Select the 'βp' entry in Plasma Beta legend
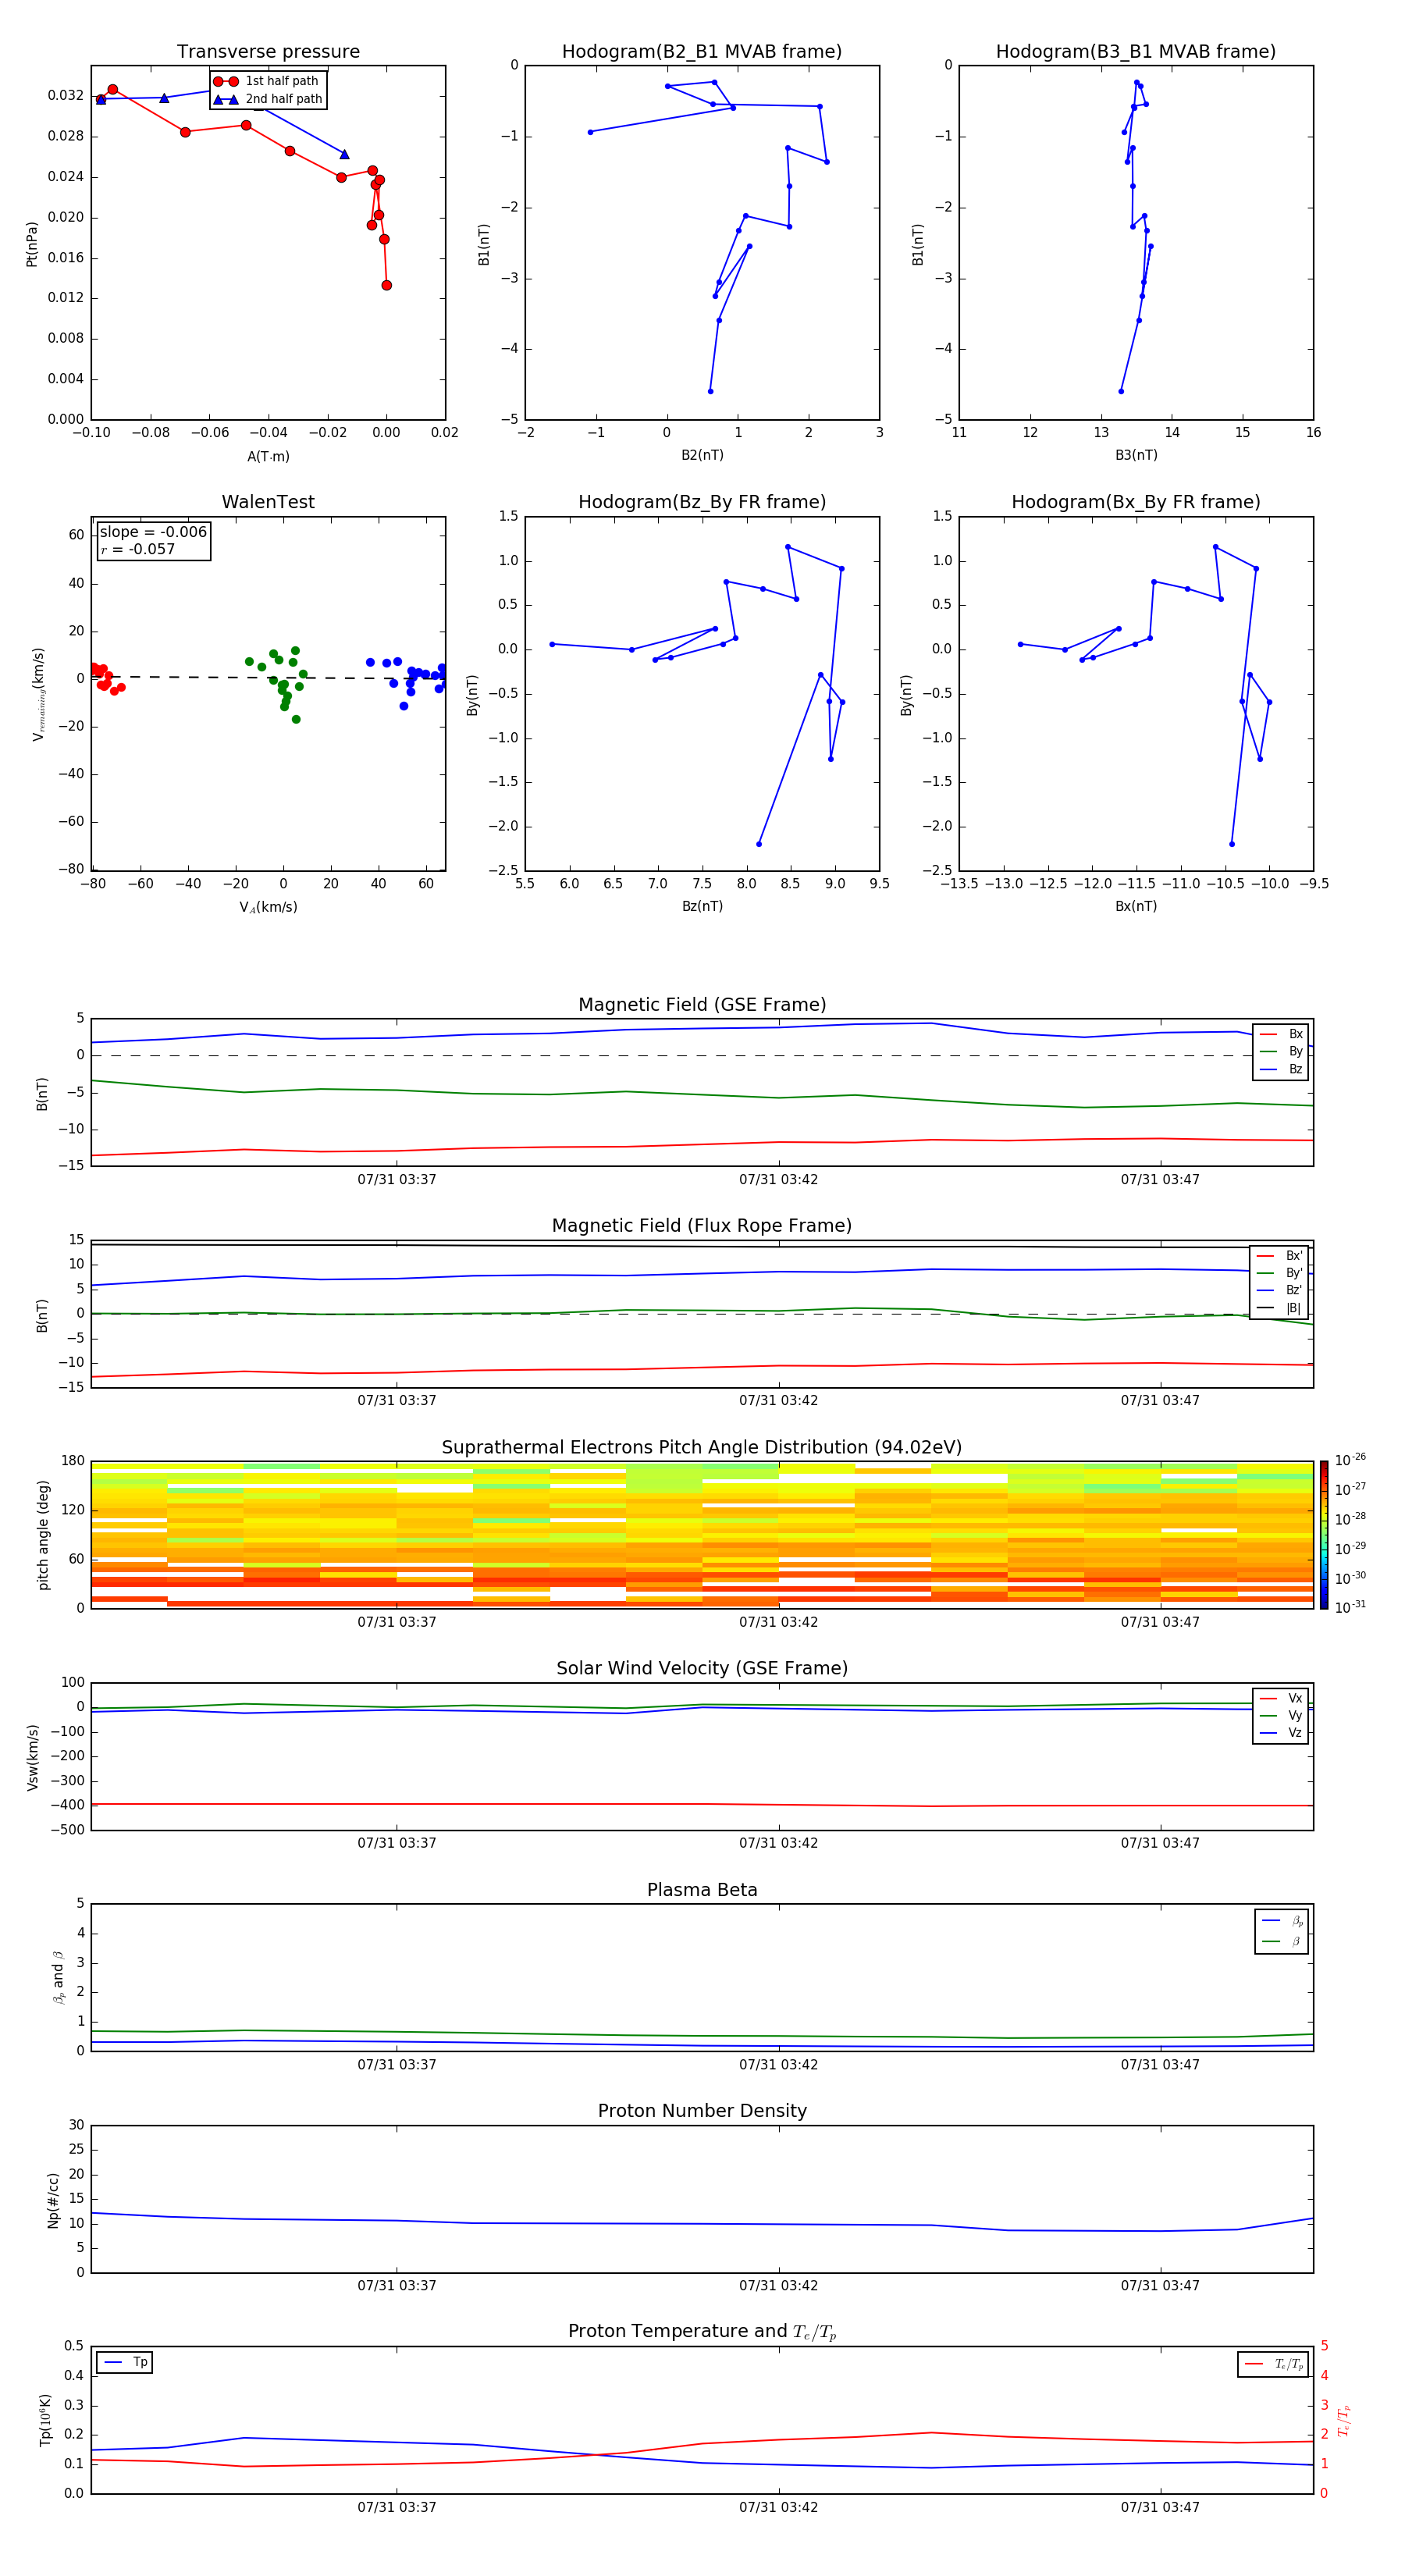 pos(1283,1921)
